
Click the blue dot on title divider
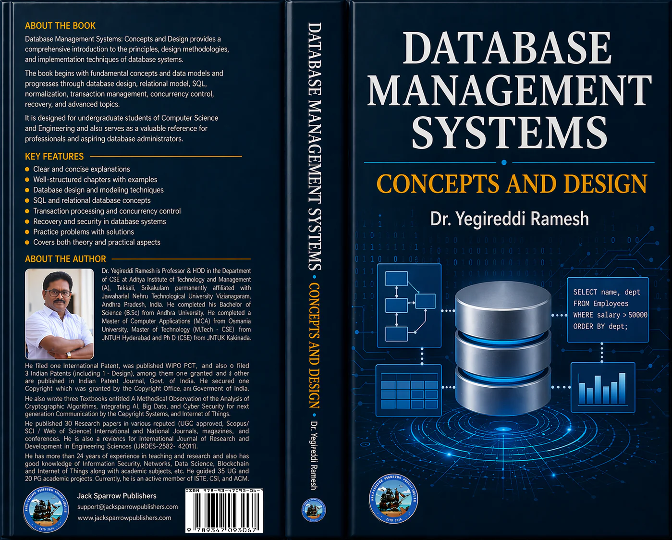point(504,162)
